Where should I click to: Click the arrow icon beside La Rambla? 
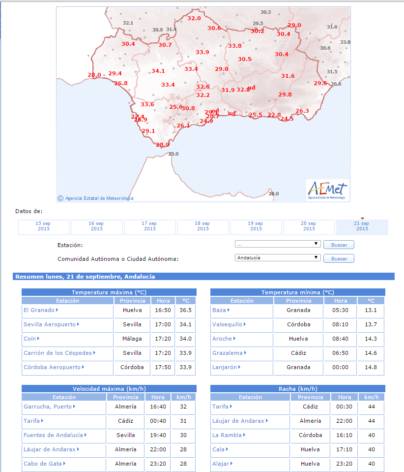pos(244,435)
